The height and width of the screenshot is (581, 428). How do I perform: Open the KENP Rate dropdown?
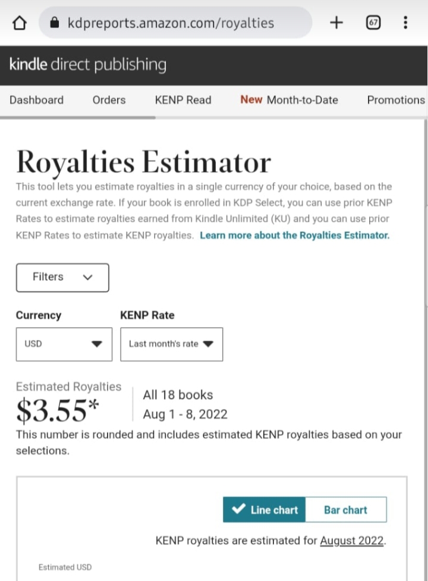pos(171,344)
